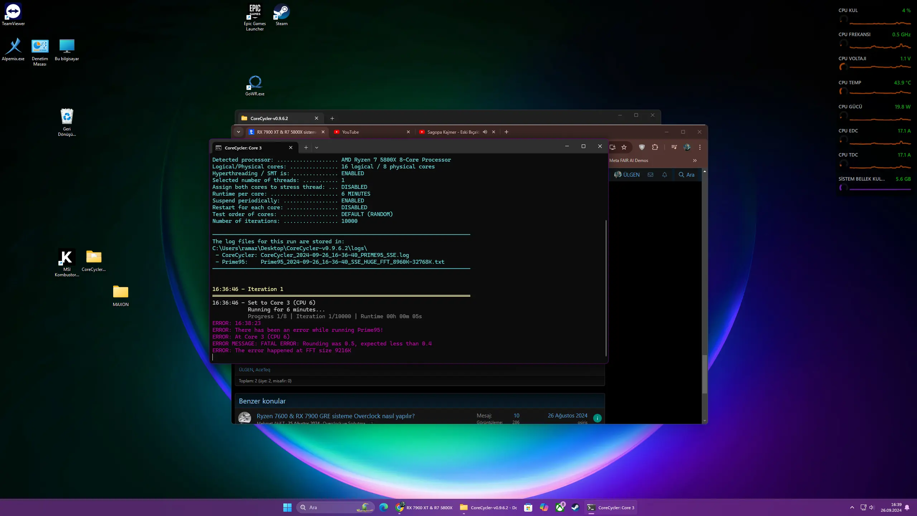Open the shield extension icon in Chrome
The image size is (917, 516).
click(642, 147)
